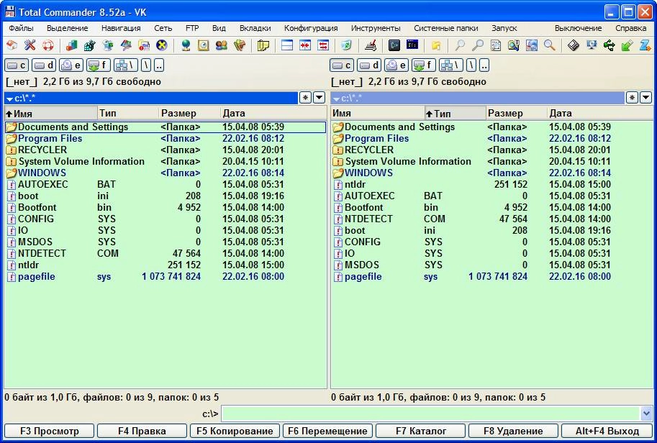Click the stacked color blocks toolbar icon
This screenshot has height=443, width=657.
pos(72,45)
